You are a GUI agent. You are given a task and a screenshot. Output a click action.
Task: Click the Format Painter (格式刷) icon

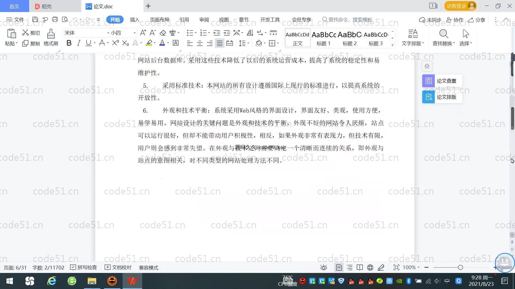51,34
